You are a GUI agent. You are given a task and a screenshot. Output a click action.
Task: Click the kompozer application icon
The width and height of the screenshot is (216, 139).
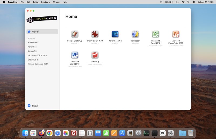(x=135, y=34)
